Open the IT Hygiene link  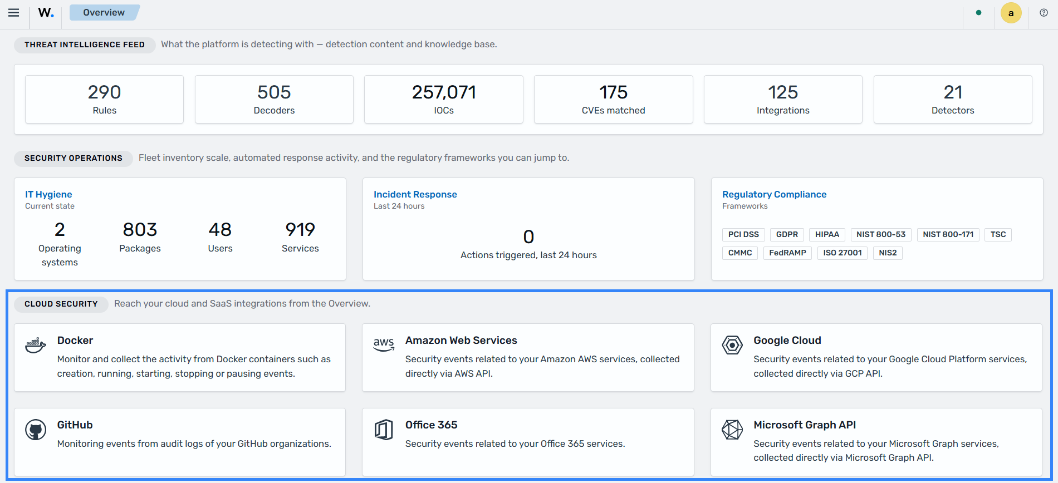tap(48, 194)
